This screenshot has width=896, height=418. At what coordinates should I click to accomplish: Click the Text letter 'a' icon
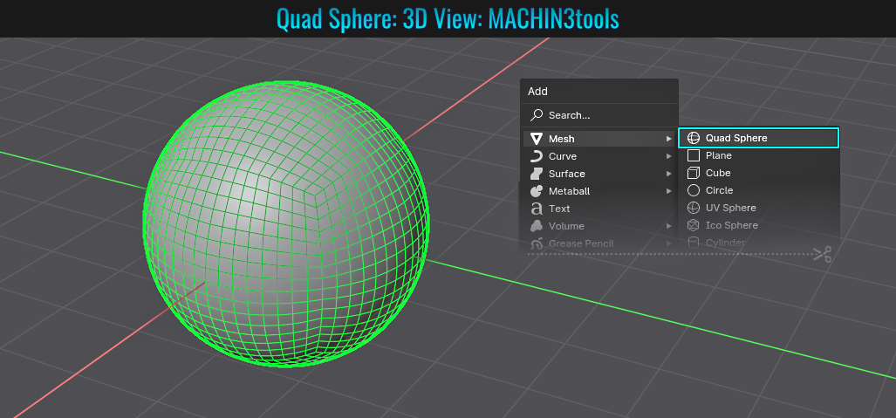click(536, 209)
